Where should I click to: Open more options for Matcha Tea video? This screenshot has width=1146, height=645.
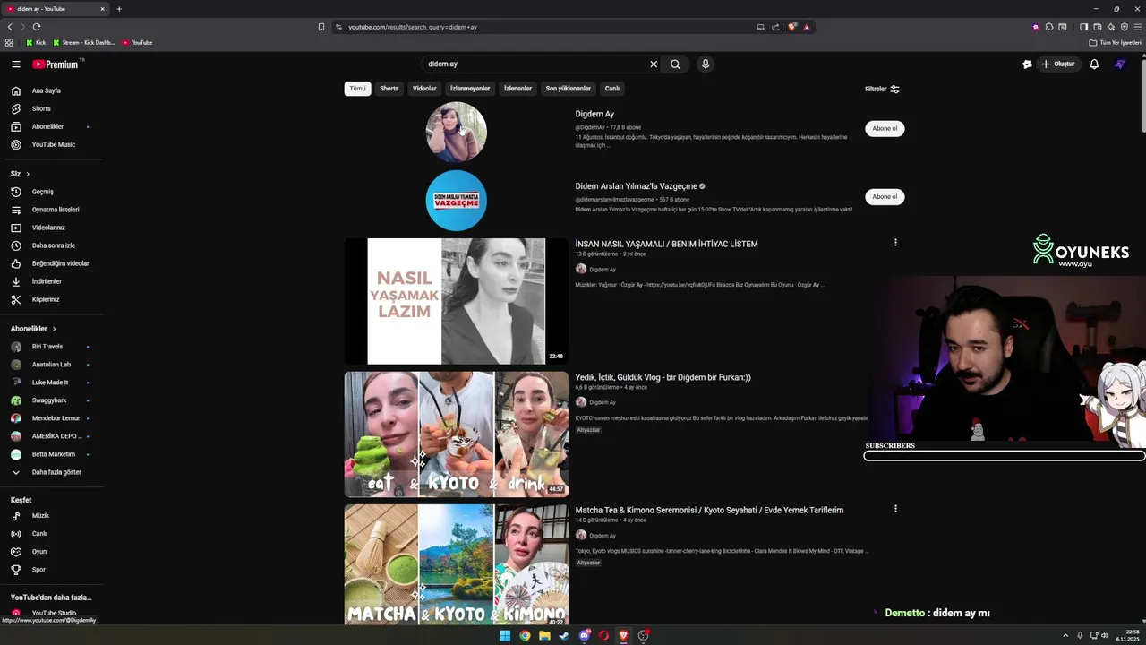click(x=895, y=508)
